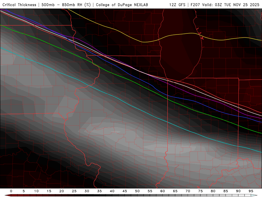Click the color scale label '80'
262x197 pixels.
point(213,191)
